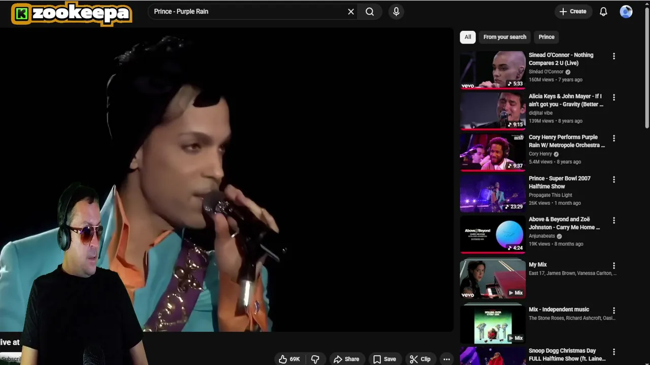
Task: Like the video with 69K likes
Action: click(289, 359)
